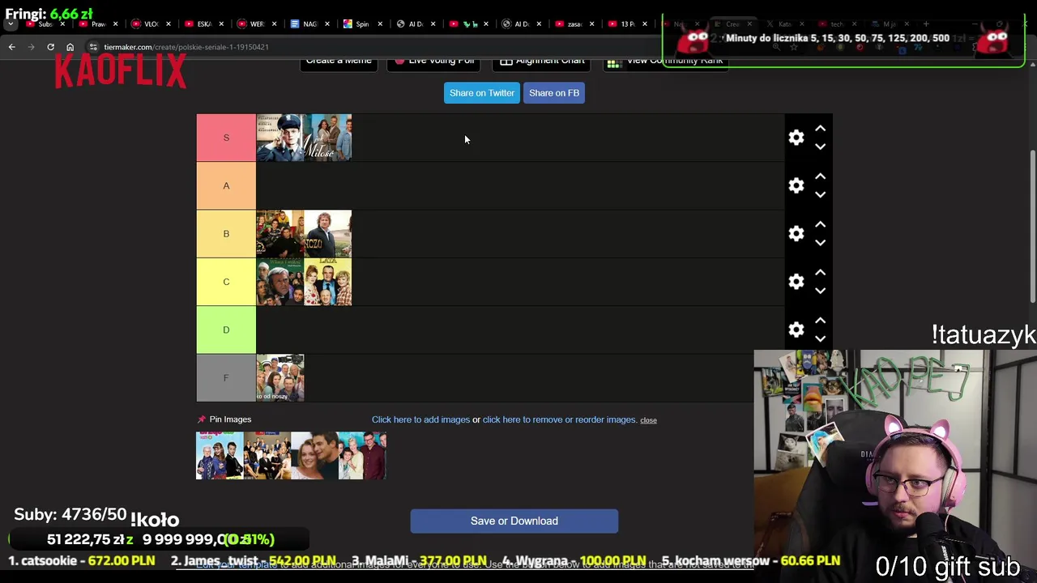This screenshot has height=583, width=1037.
Task: Move tier A row up with arrow
Action: [820, 176]
